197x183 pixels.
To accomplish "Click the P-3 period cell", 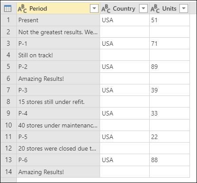I will point(58,90).
